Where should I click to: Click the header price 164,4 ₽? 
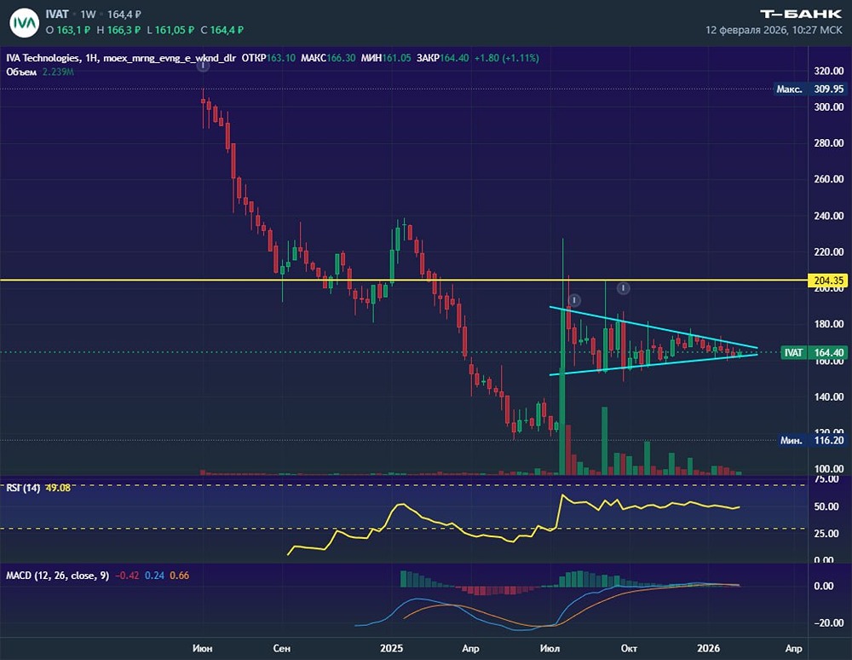(124, 14)
